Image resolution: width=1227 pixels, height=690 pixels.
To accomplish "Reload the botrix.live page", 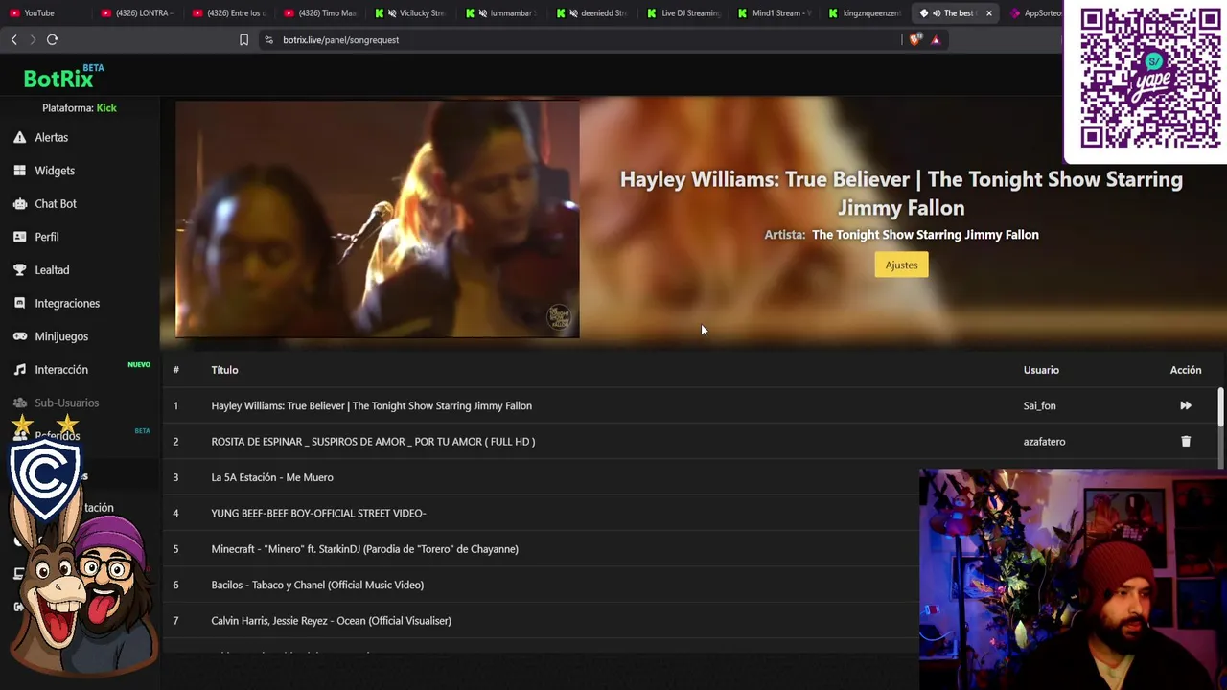I will (x=52, y=39).
